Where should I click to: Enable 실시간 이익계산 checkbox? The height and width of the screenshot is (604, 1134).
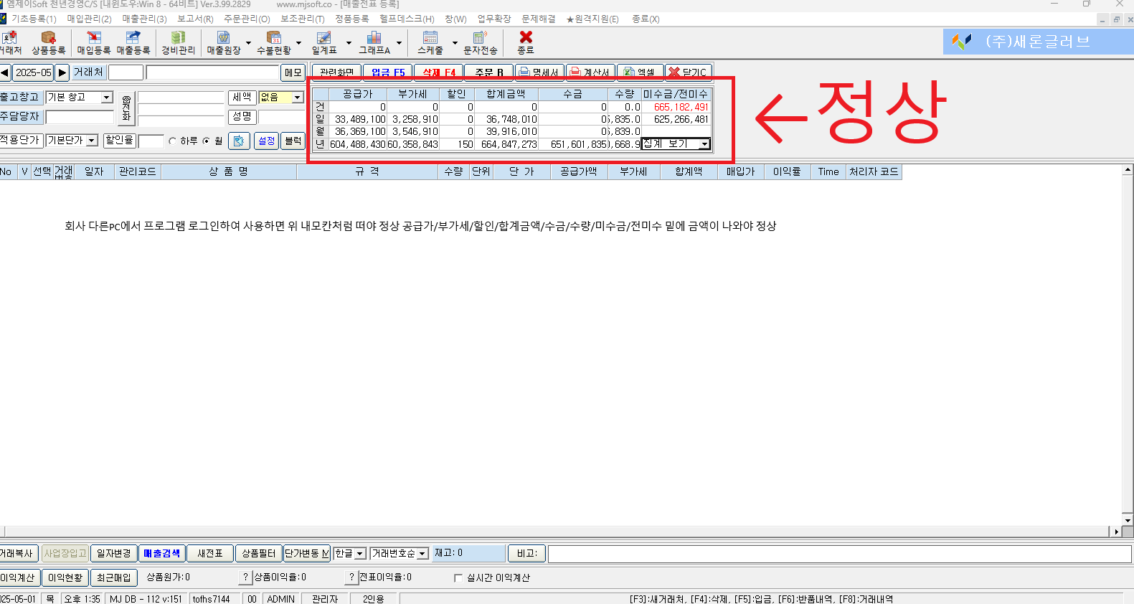coord(458,578)
